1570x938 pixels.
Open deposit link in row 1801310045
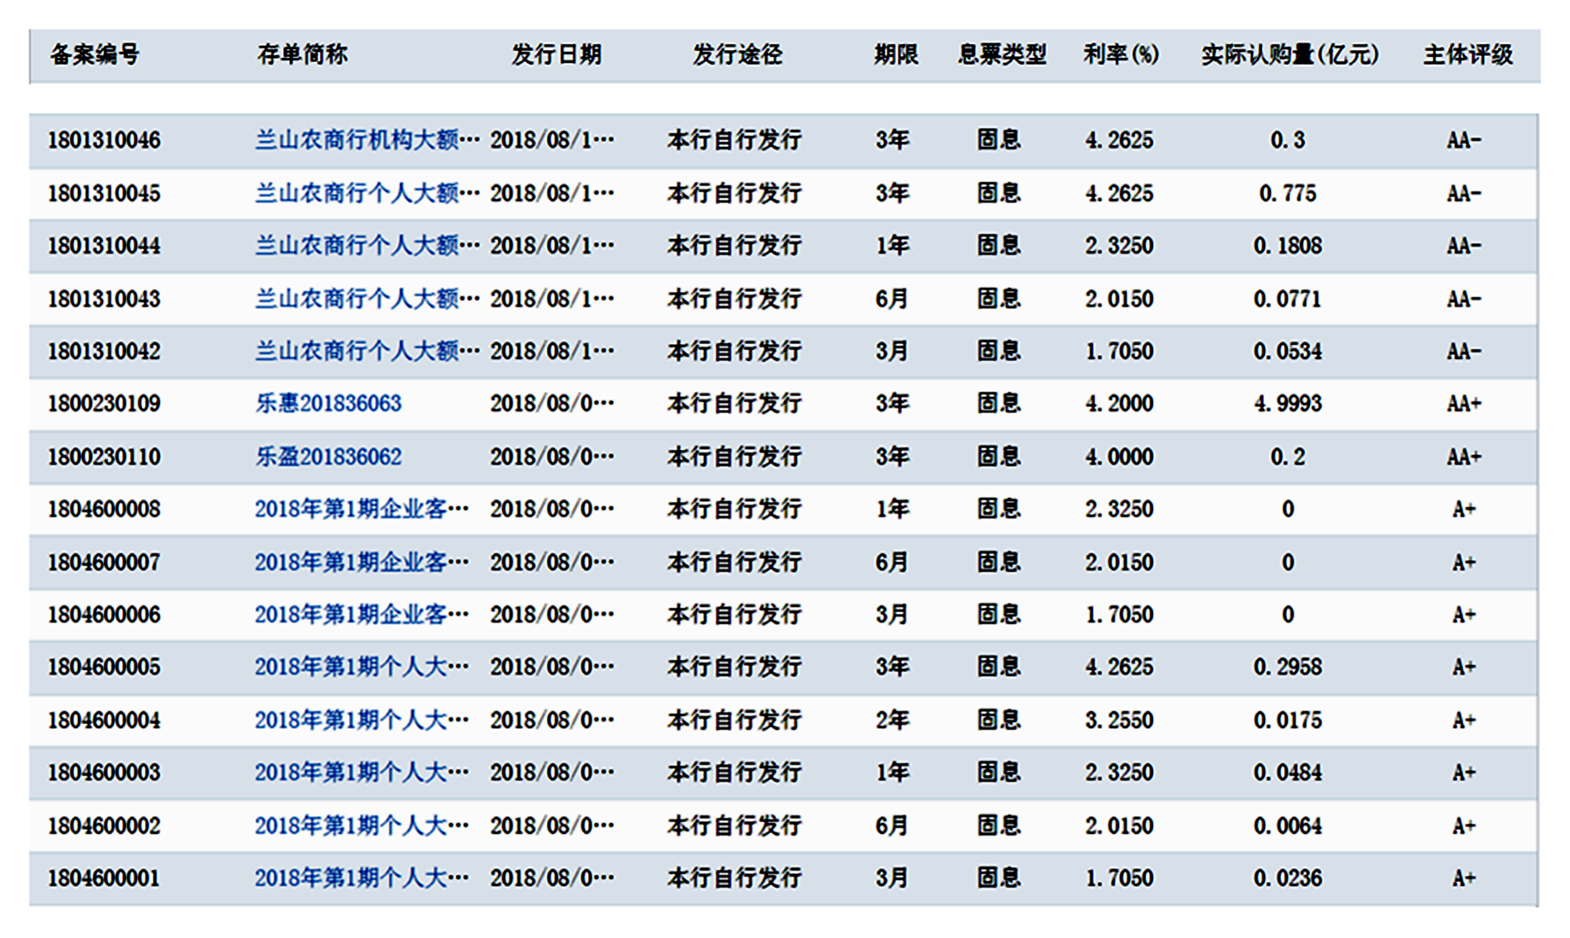pyautogui.click(x=367, y=193)
